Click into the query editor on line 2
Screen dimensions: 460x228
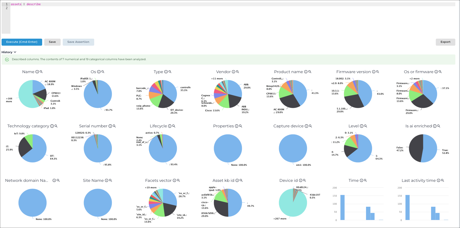coord(233,8)
